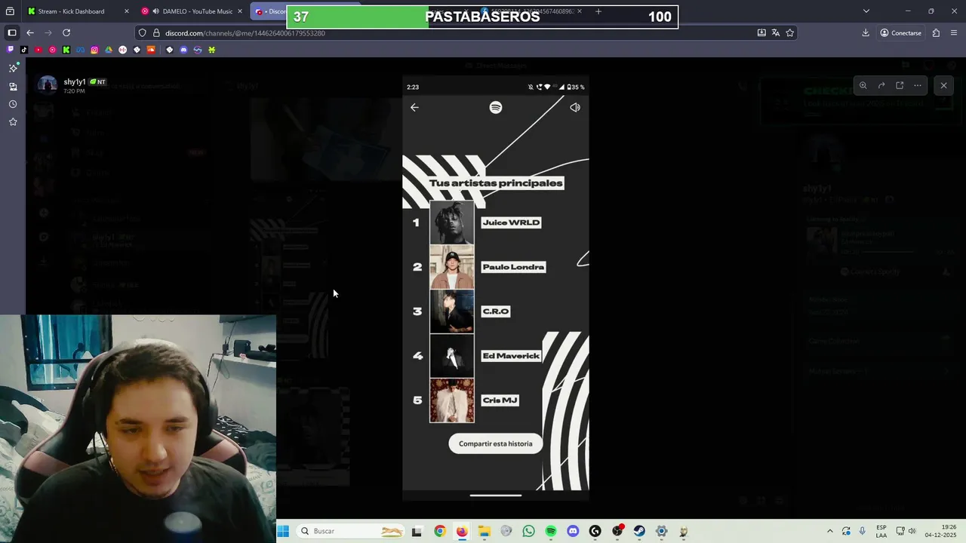
Task: Open browser extensions menu
Action: pos(936,33)
